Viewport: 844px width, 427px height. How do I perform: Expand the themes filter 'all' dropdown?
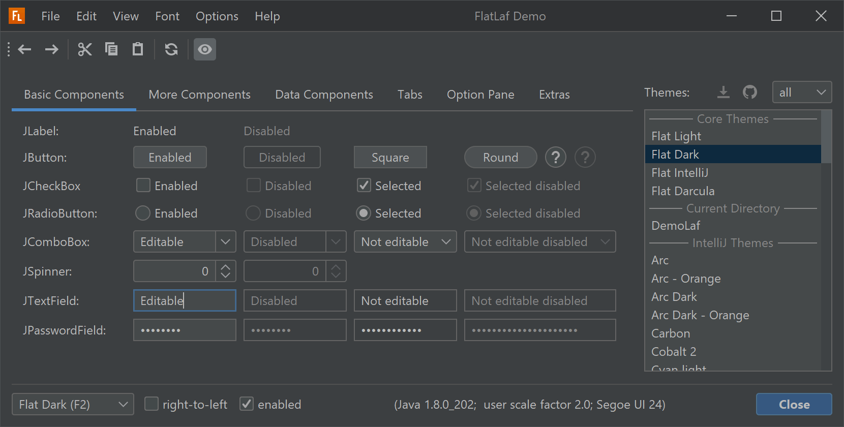(x=802, y=93)
